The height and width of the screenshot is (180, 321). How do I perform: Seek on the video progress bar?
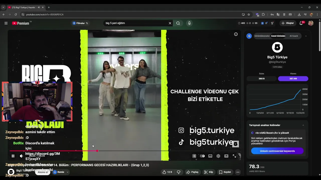(125, 151)
